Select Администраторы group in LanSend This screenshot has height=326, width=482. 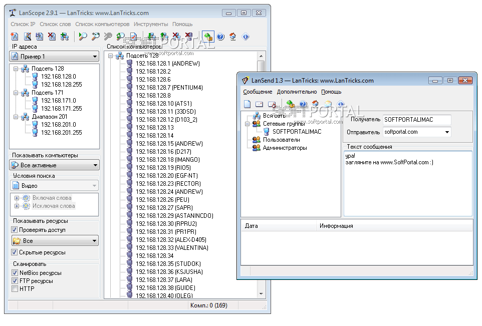pos(285,148)
